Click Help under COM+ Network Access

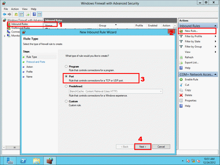coord(187,106)
